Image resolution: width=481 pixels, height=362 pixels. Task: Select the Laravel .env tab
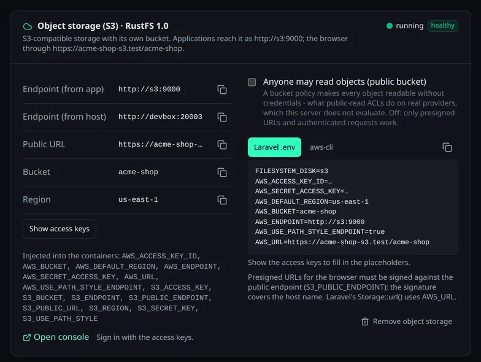274,147
